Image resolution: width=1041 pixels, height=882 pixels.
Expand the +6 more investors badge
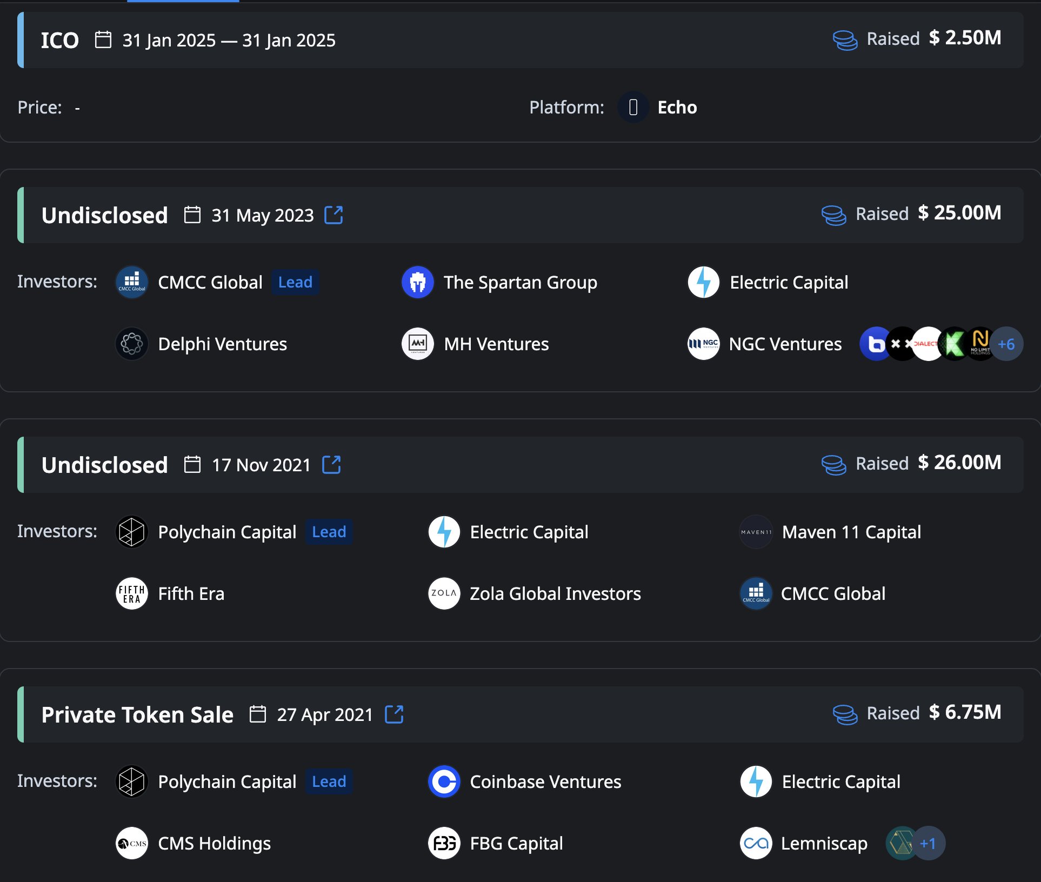tap(1007, 344)
